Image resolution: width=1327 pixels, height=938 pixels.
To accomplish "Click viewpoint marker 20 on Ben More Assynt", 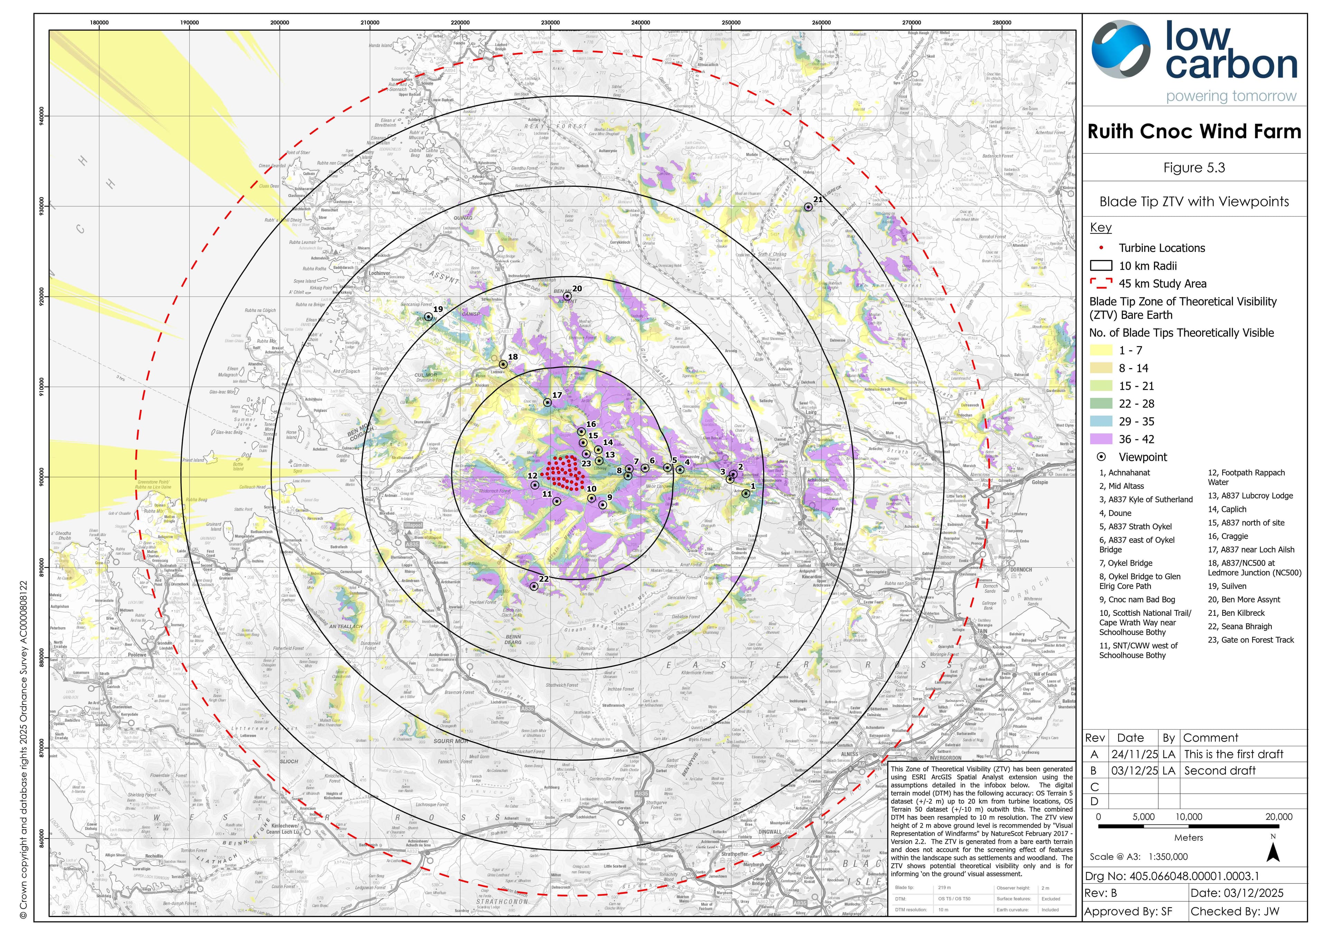I will (567, 296).
